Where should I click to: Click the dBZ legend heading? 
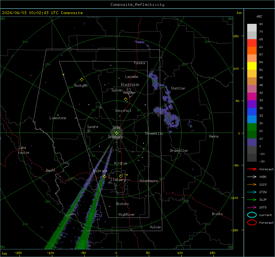coord(259,17)
